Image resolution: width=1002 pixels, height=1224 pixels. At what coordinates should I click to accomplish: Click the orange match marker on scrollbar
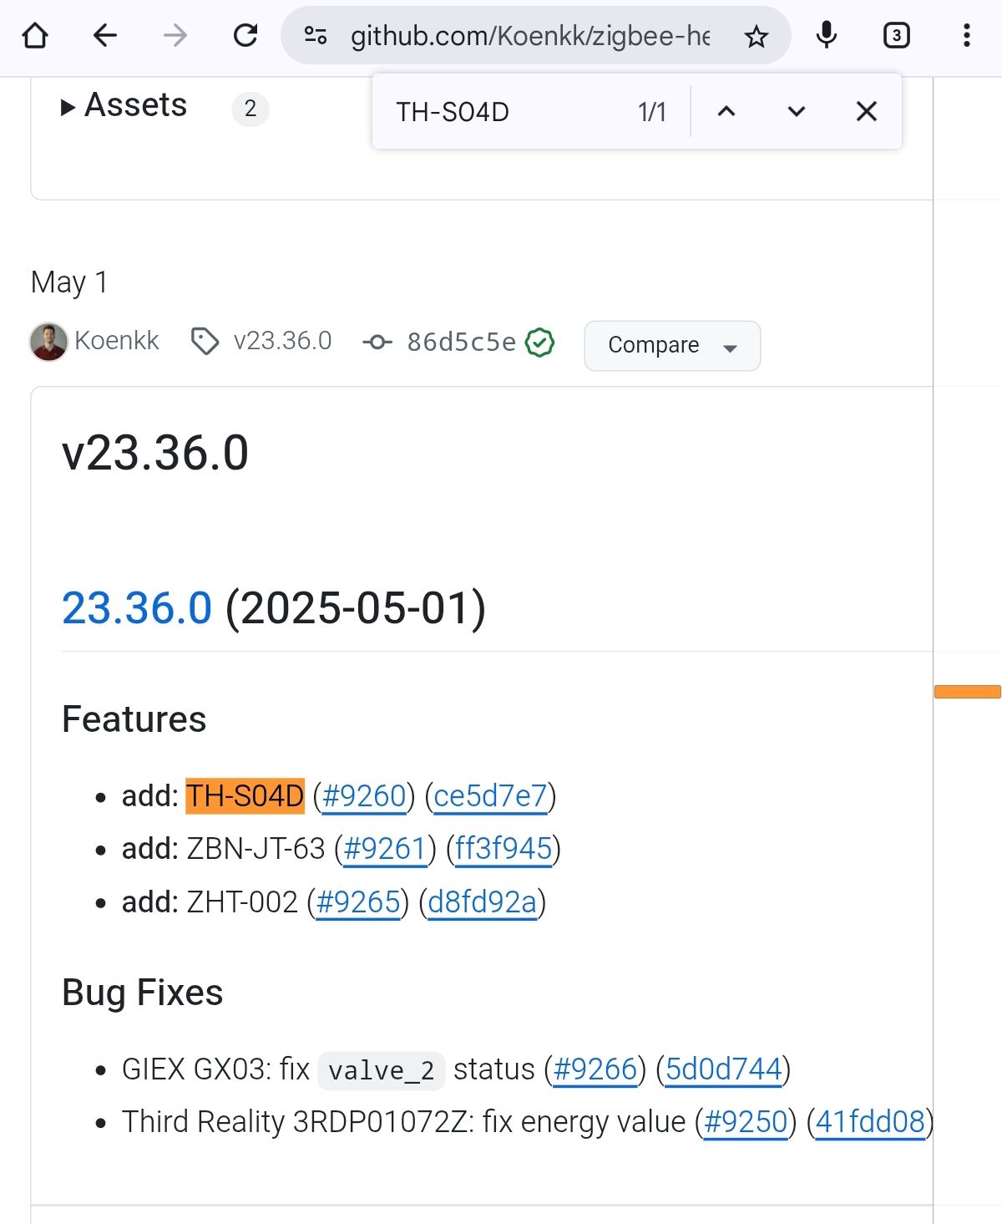click(x=967, y=692)
